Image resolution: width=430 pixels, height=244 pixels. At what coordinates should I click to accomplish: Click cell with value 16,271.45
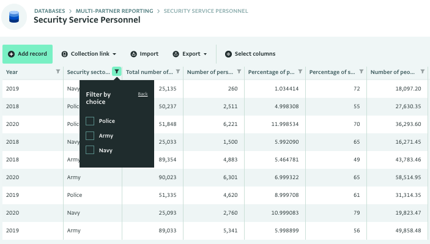pyautogui.click(x=408, y=142)
